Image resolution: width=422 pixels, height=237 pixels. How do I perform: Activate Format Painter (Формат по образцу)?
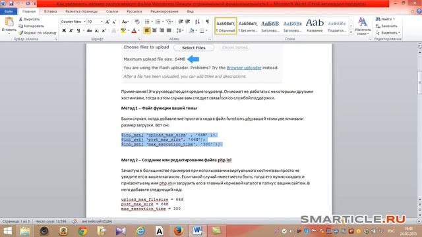coord(38,33)
